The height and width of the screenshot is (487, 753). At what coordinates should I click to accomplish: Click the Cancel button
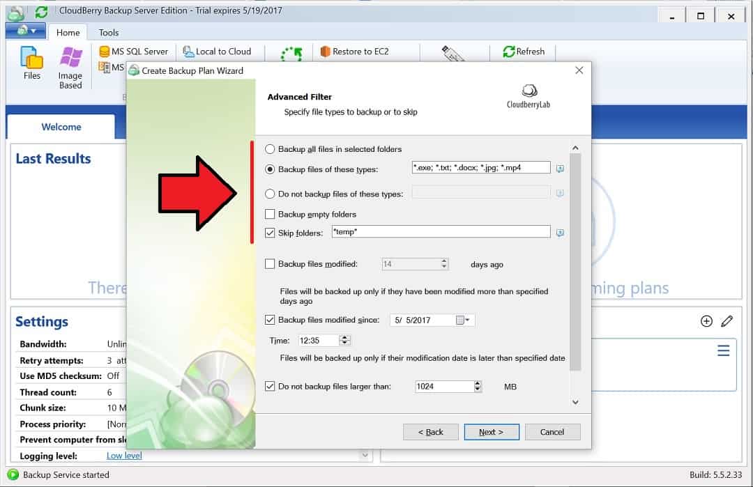coord(552,432)
